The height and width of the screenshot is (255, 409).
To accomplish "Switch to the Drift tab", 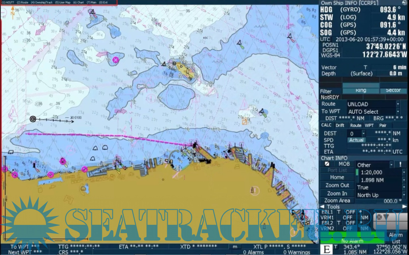I will (340, 126).
